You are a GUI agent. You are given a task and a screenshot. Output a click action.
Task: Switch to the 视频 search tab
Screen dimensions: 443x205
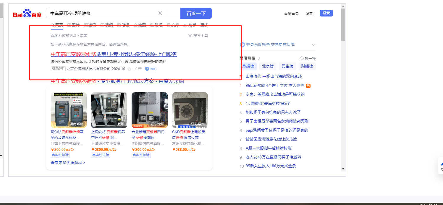tap(106, 25)
